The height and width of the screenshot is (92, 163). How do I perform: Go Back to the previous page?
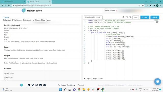point(6,17)
